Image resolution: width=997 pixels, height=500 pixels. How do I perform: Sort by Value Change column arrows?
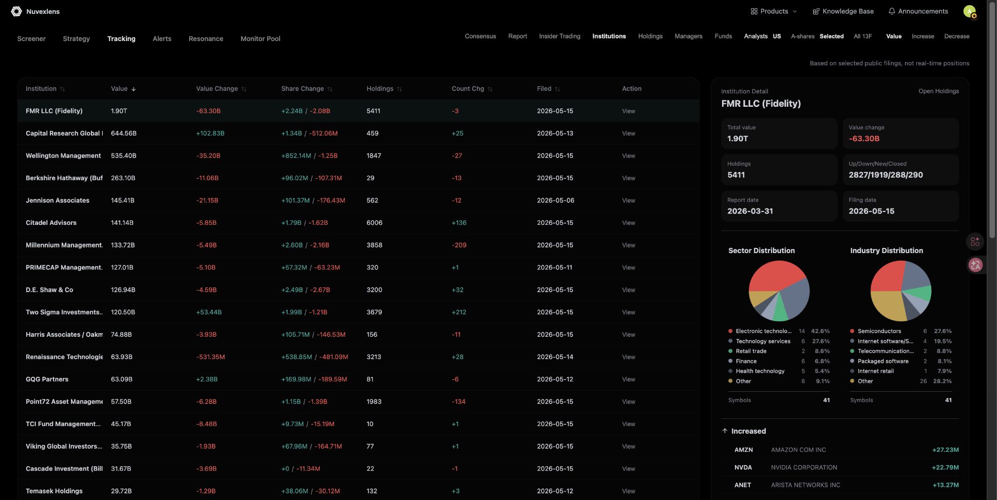(244, 89)
